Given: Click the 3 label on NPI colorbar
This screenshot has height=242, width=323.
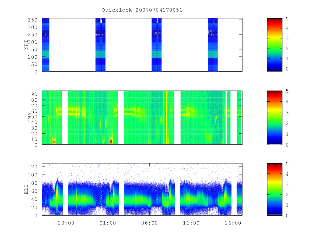Looking at the screenshot, I should pyautogui.click(x=287, y=39).
